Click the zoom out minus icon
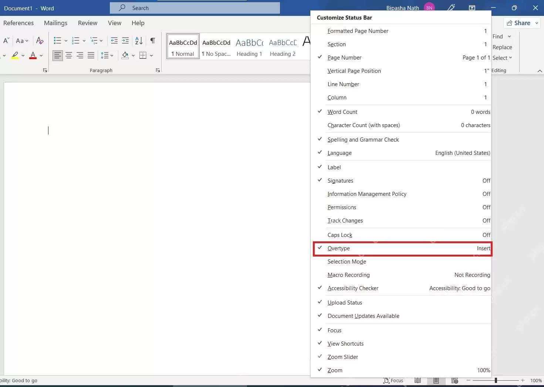This screenshot has width=544, height=387. (469, 380)
